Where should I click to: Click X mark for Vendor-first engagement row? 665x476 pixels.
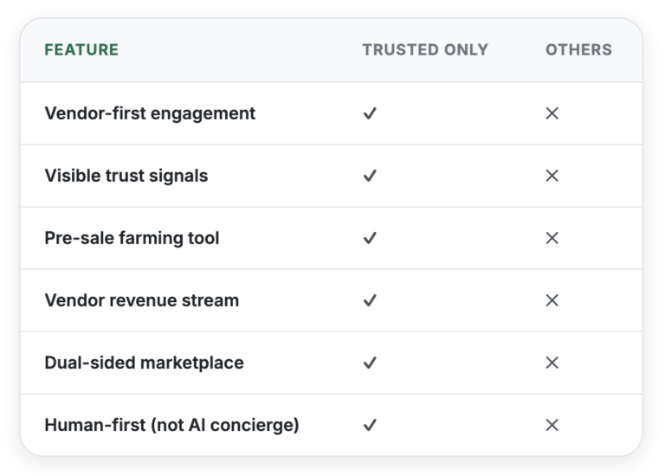pyautogui.click(x=552, y=113)
